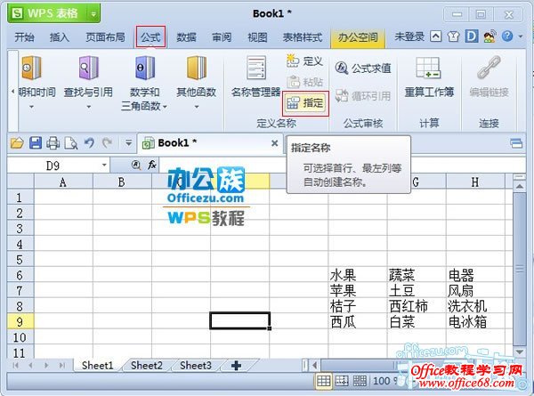Click 未登录 to sign in
The image size is (534, 396).
[409, 36]
